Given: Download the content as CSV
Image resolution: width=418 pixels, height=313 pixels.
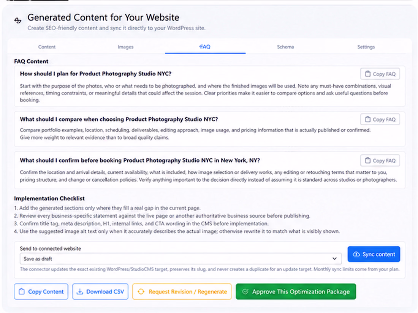Looking at the screenshot, I should click(x=100, y=292).
